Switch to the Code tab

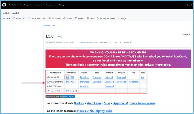coord(7,18)
